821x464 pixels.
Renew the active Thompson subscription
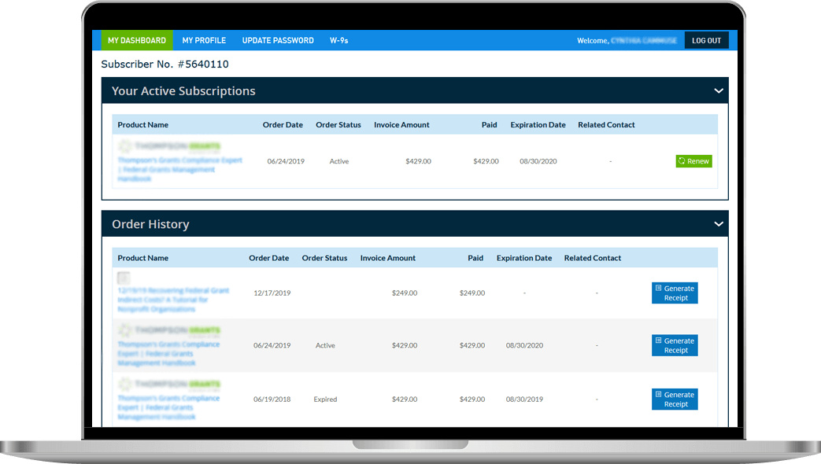click(693, 161)
